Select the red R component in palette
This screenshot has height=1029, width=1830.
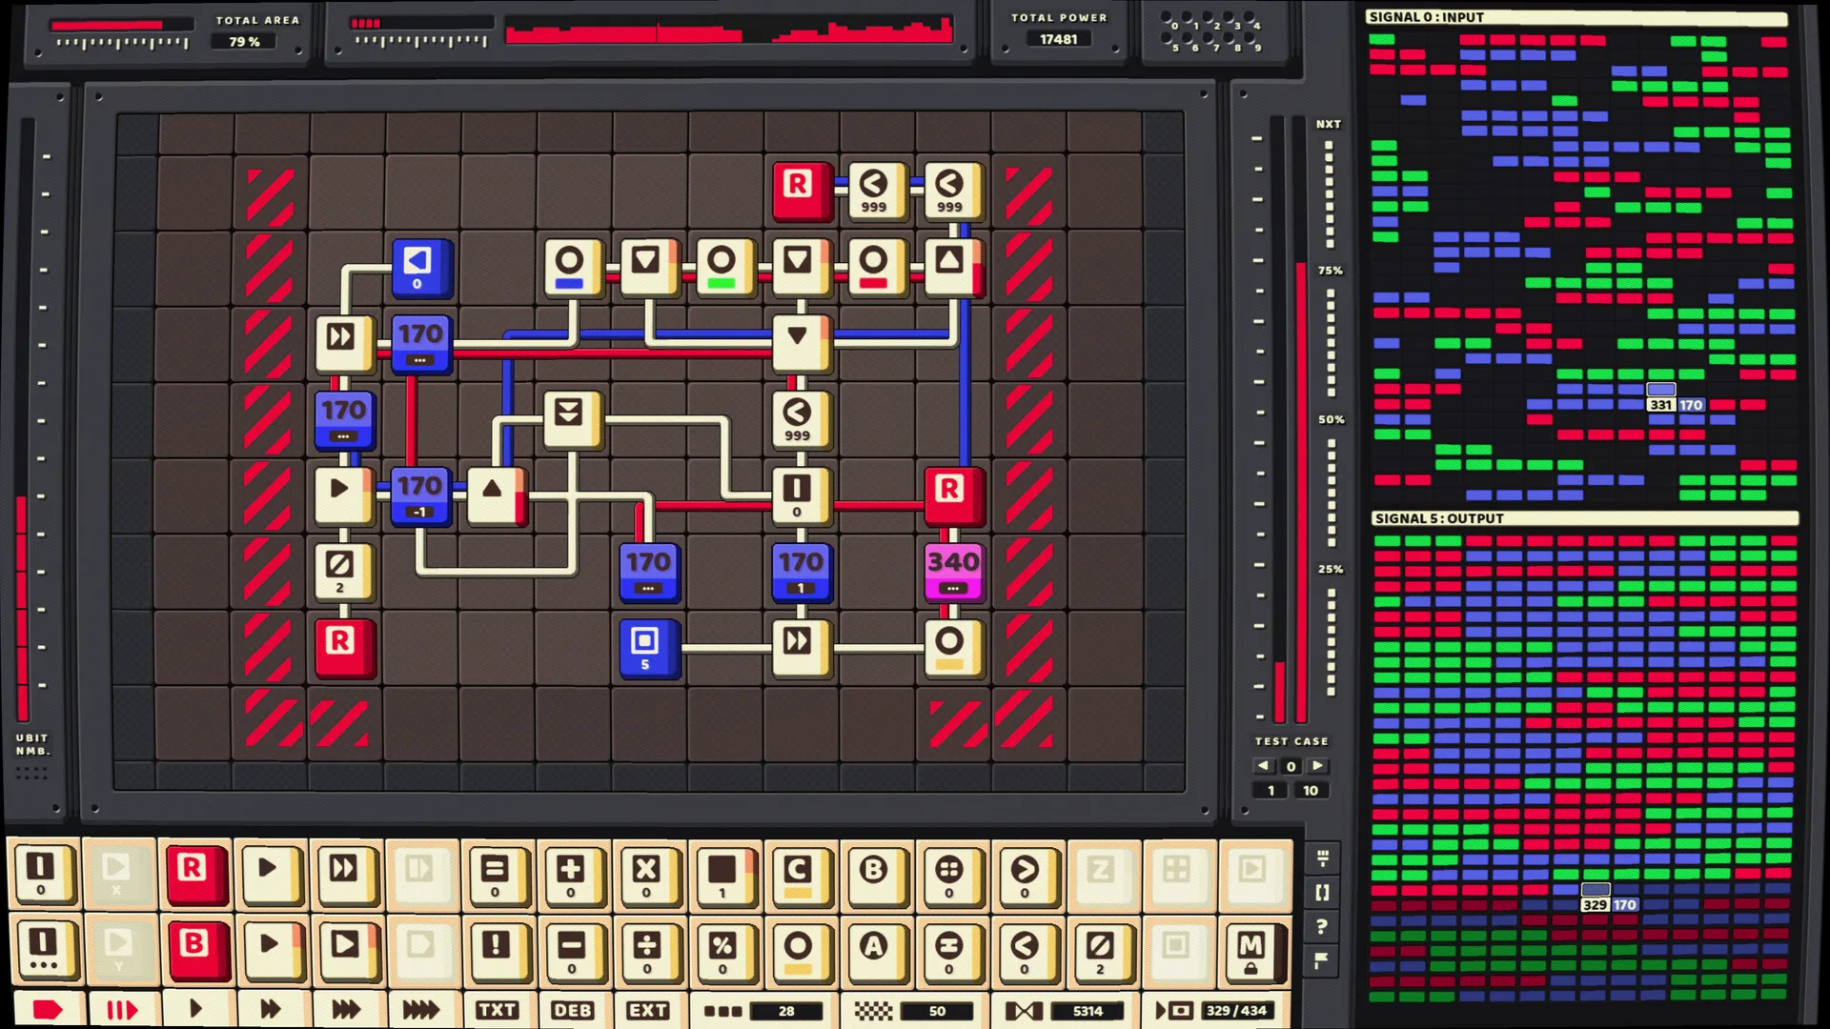[194, 873]
